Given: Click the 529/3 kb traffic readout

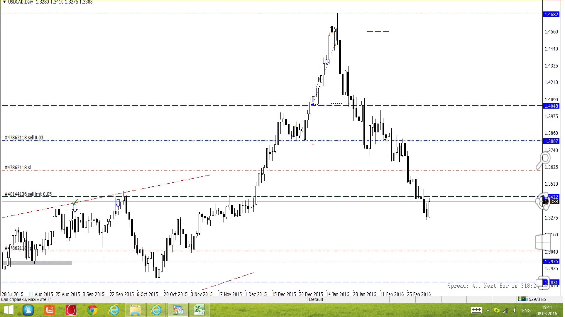Looking at the screenshot, I should [x=537, y=299].
